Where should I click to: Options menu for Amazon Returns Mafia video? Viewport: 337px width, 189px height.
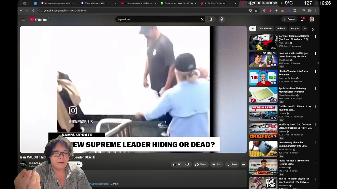[x=315, y=161]
